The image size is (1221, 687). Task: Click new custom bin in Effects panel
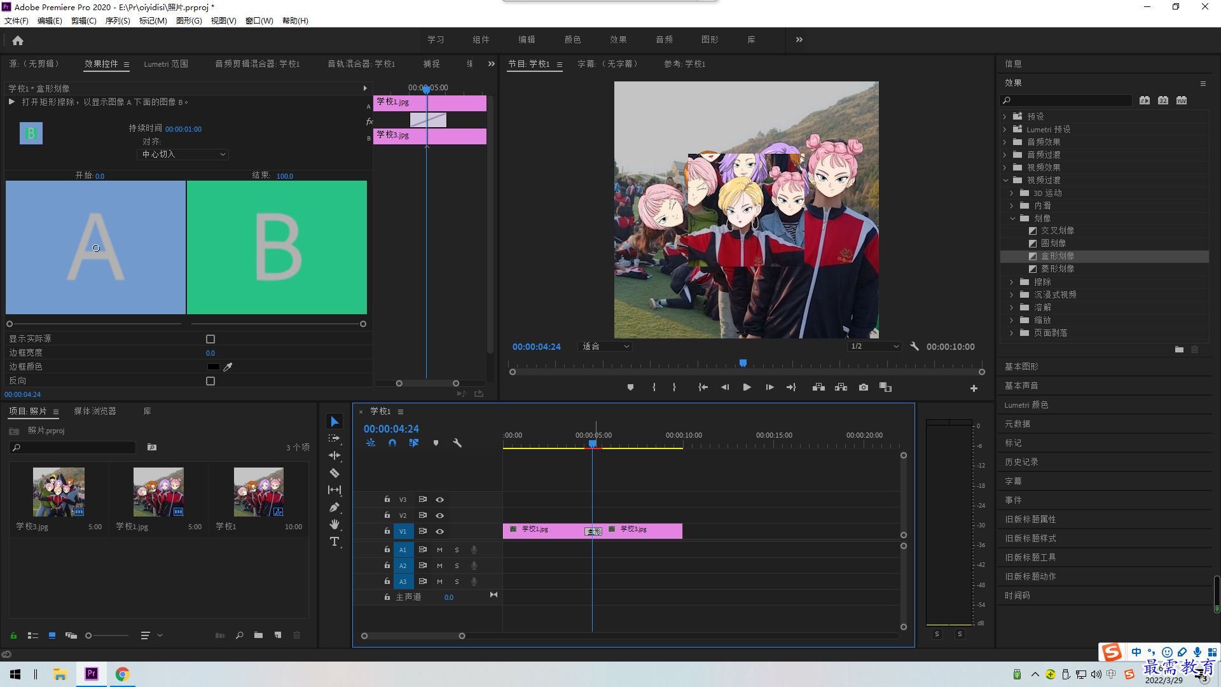click(x=1179, y=350)
